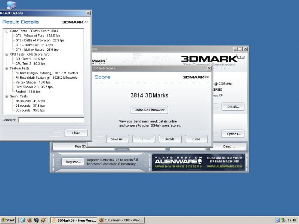Select CPU Test 2 result row

coord(30,63)
